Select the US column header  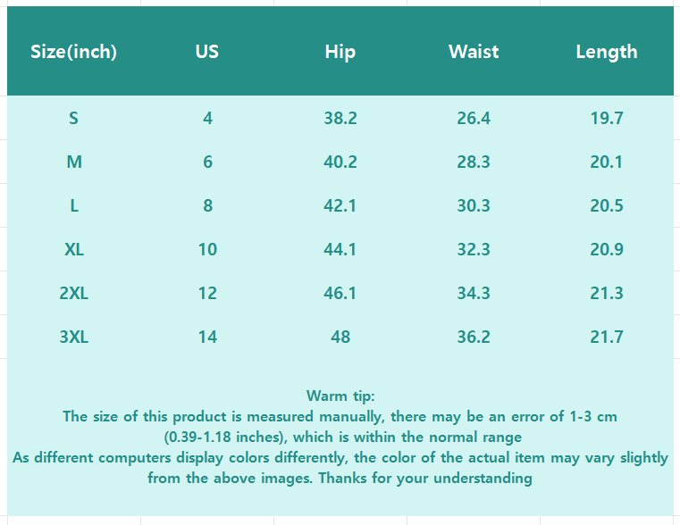point(207,52)
